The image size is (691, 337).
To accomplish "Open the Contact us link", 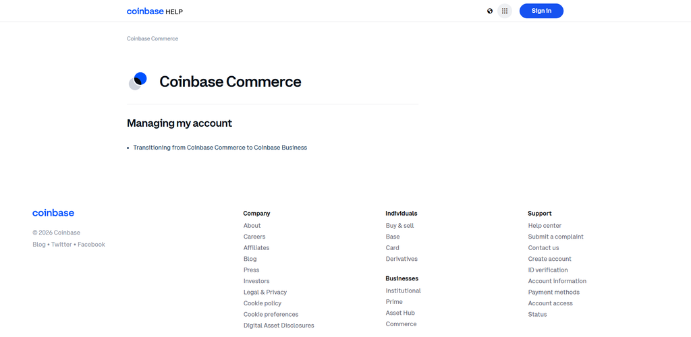I will click(x=543, y=247).
